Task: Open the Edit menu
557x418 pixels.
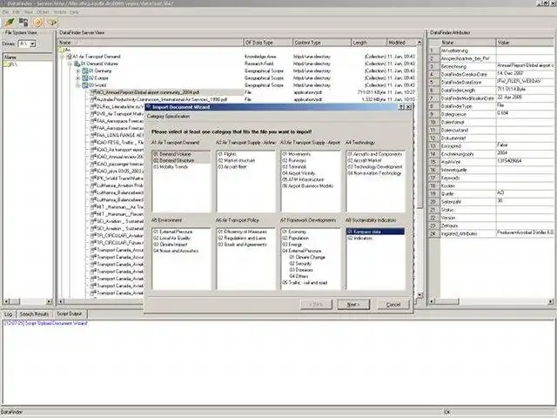Action: (x=17, y=12)
